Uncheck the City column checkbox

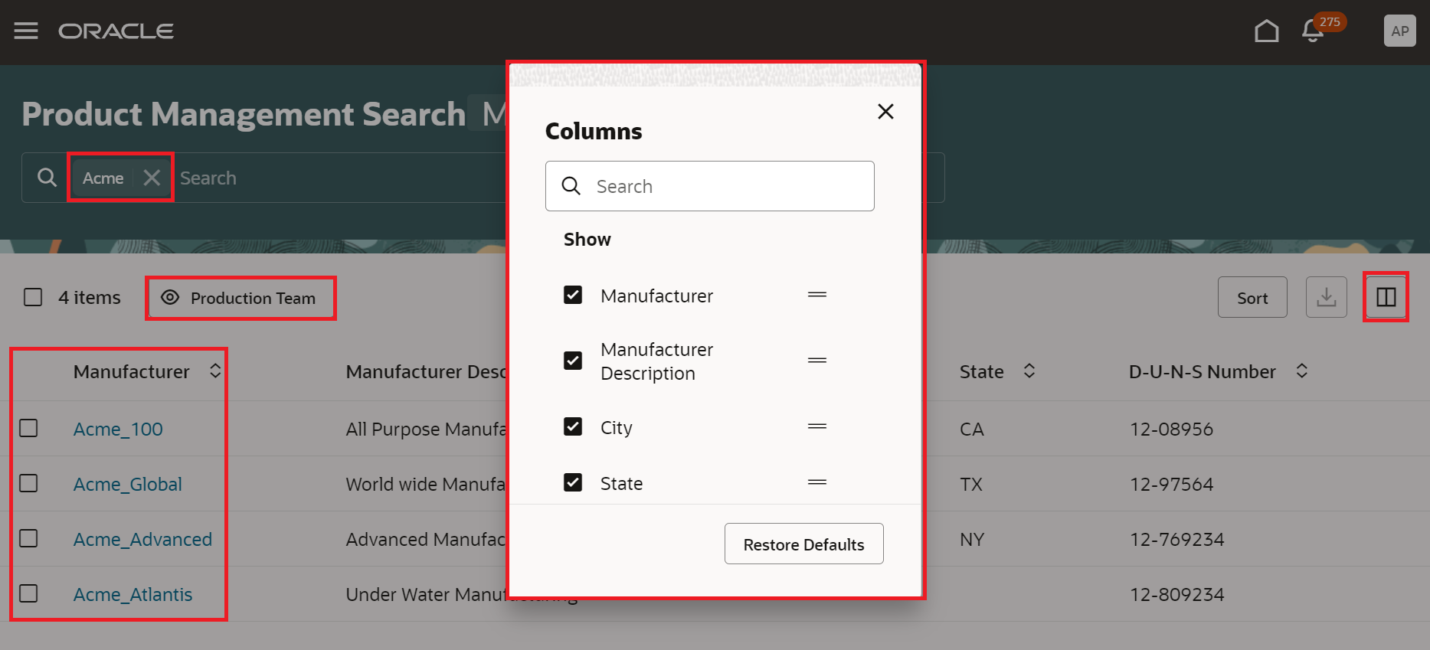pyautogui.click(x=573, y=426)
